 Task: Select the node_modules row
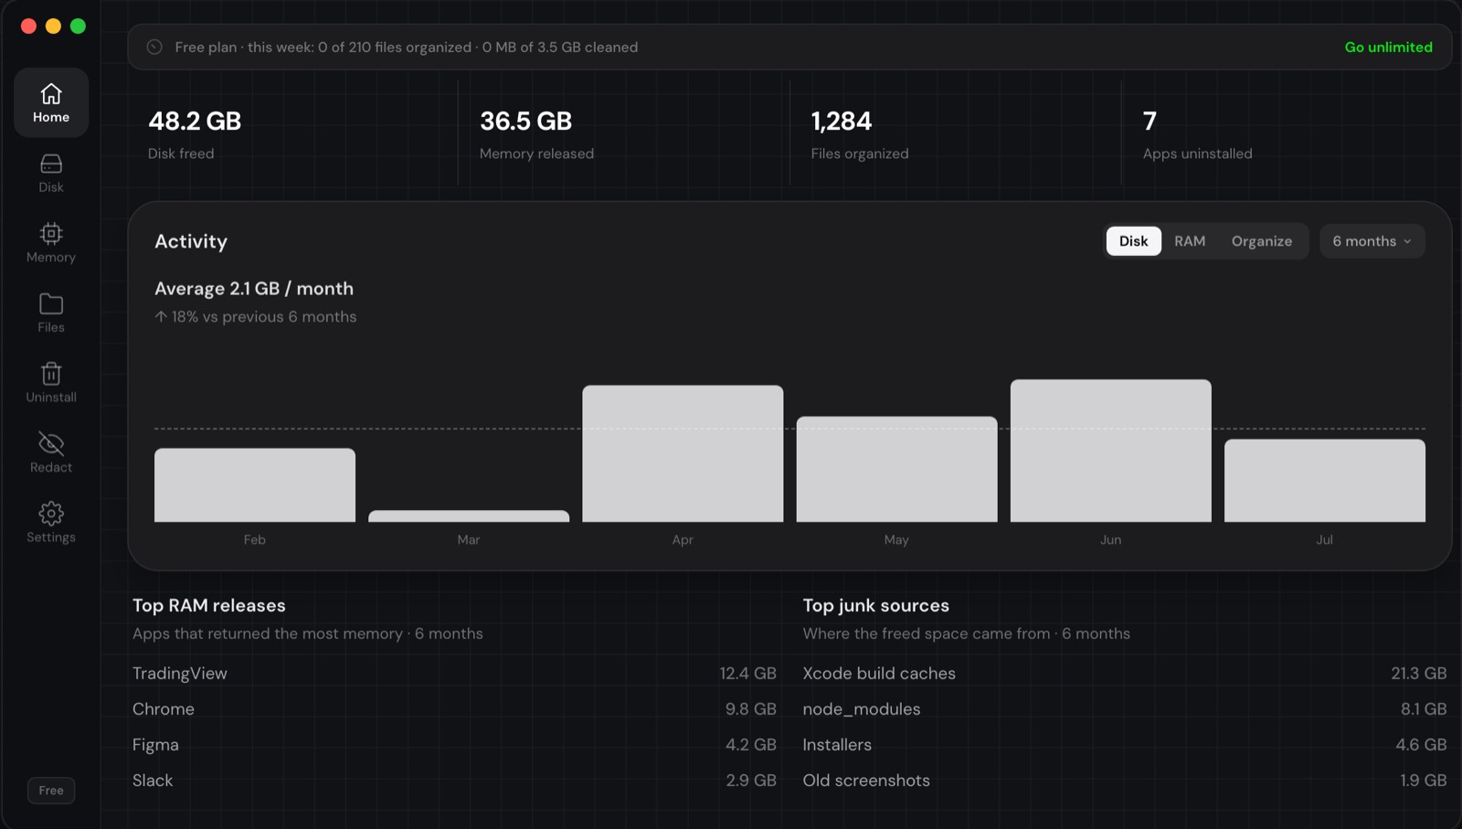(x=1125, y=709)
